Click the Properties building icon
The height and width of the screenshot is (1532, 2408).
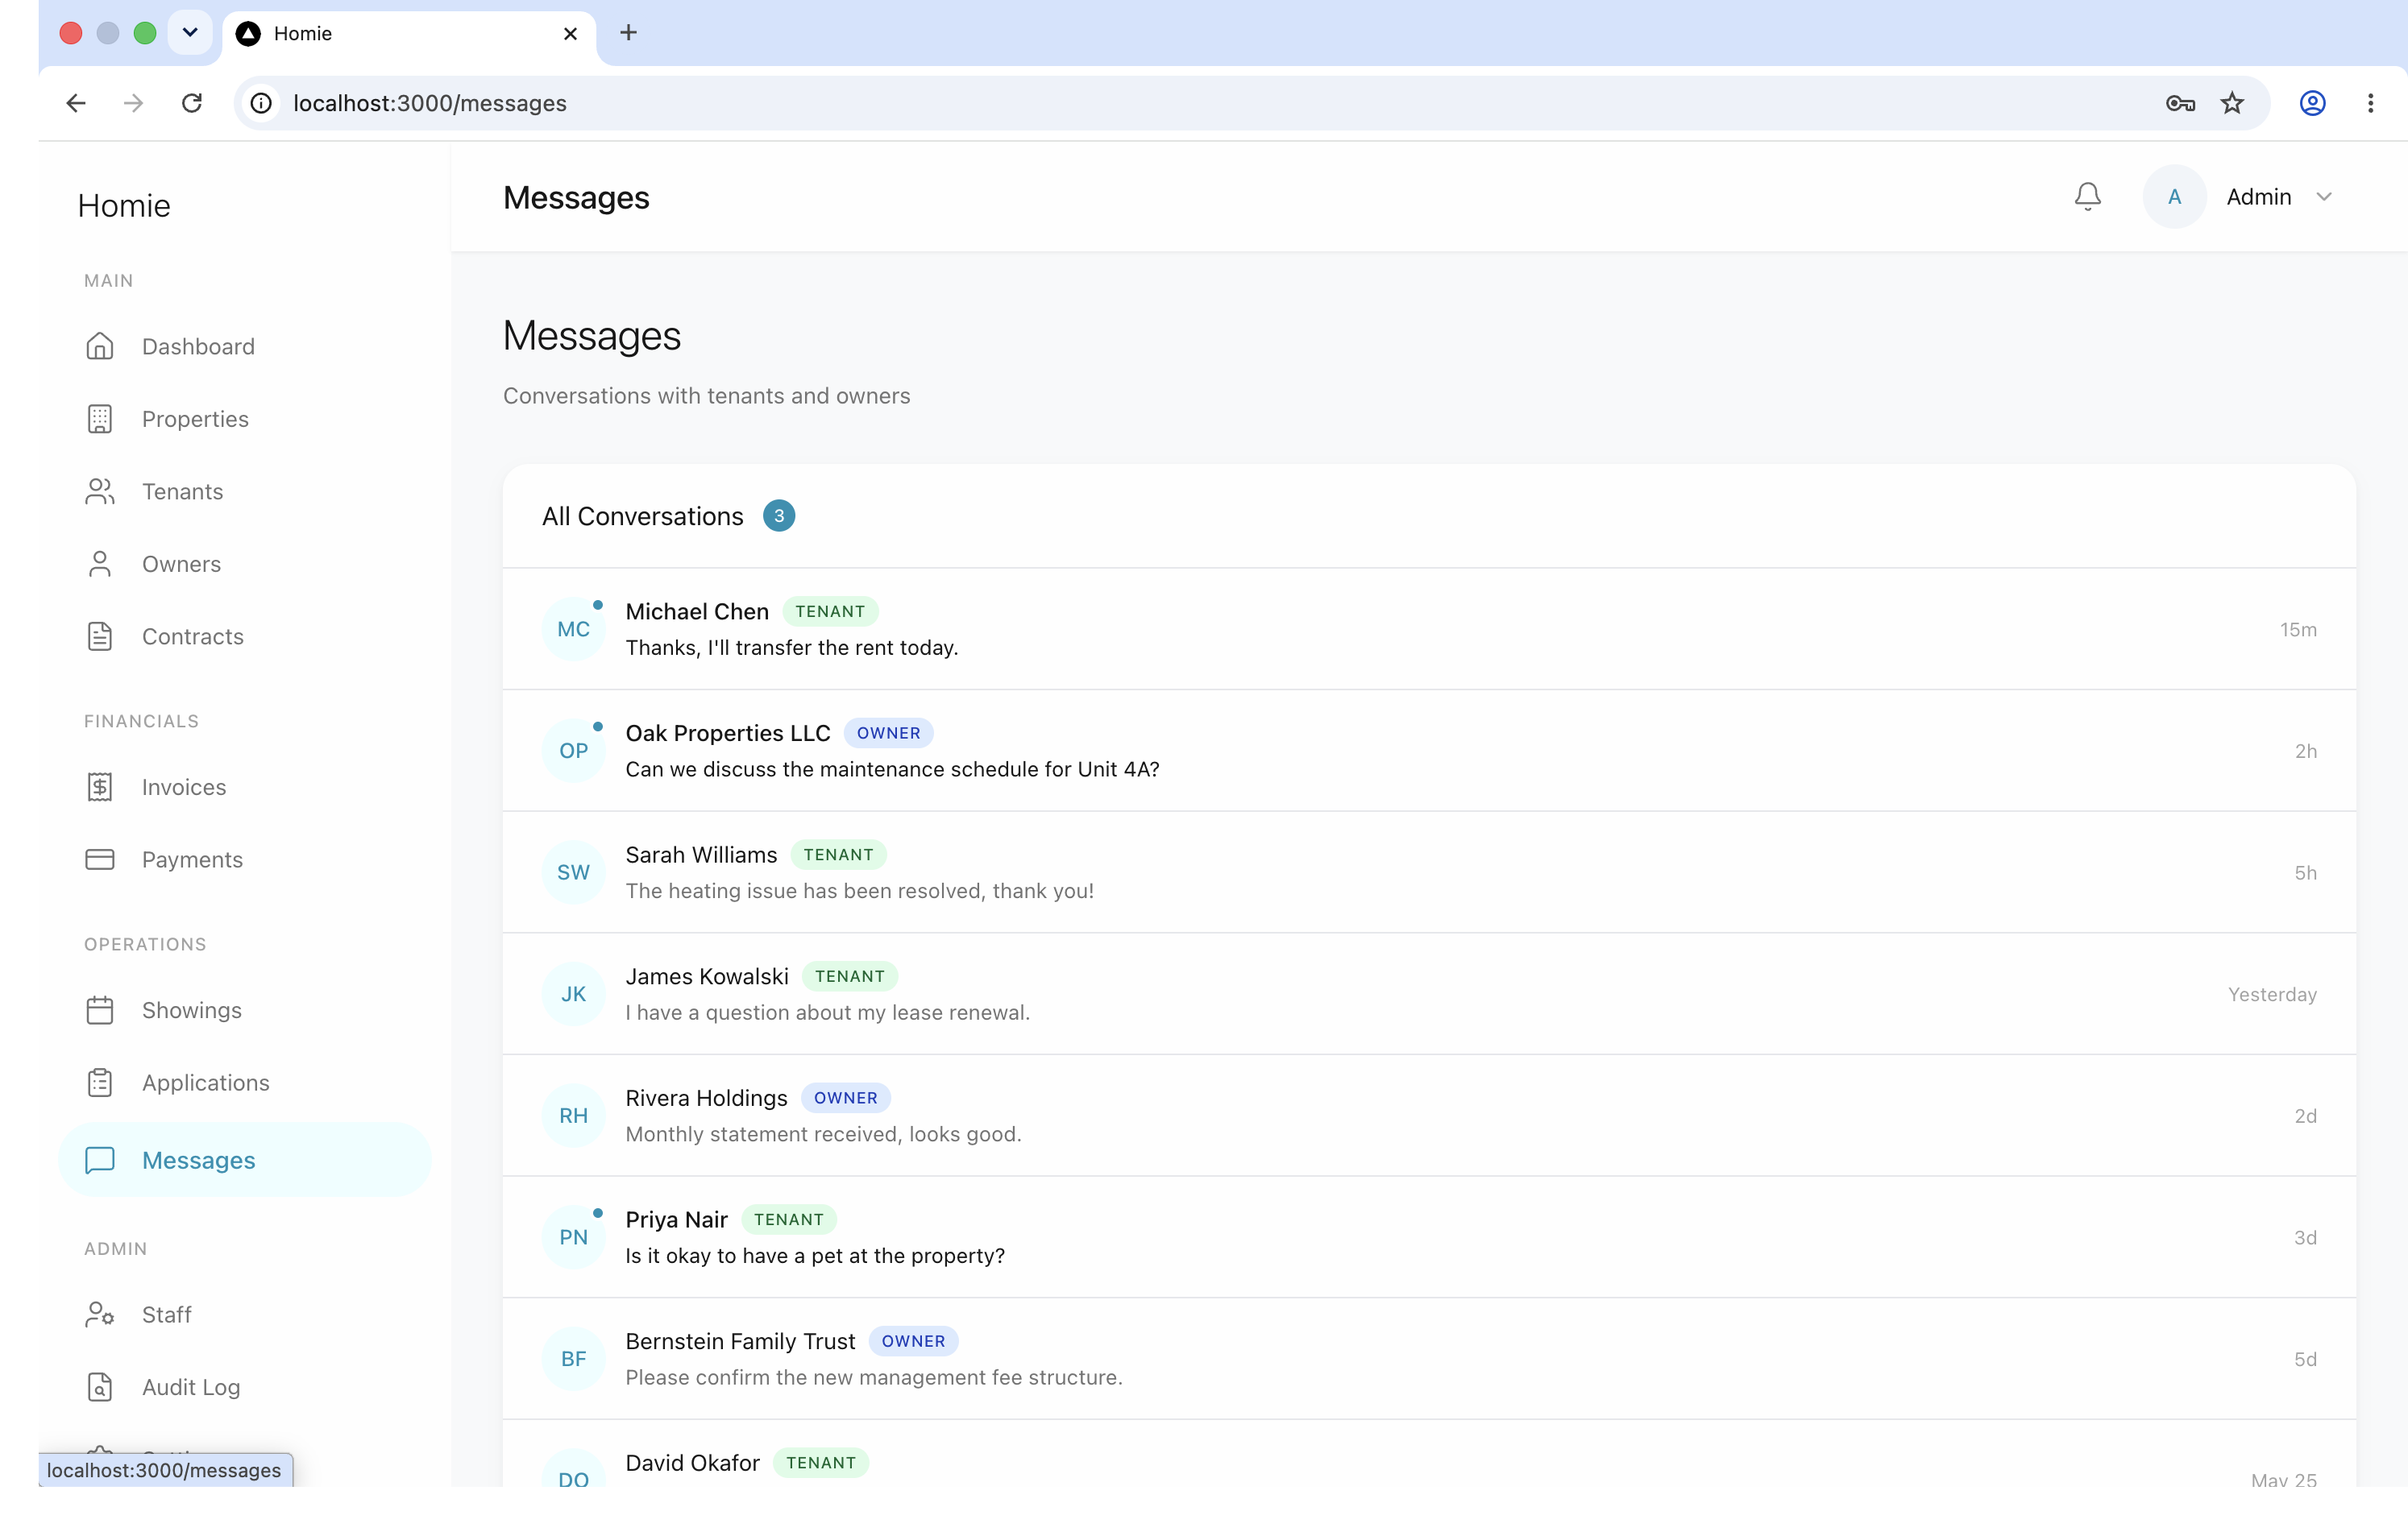(100, 419)
